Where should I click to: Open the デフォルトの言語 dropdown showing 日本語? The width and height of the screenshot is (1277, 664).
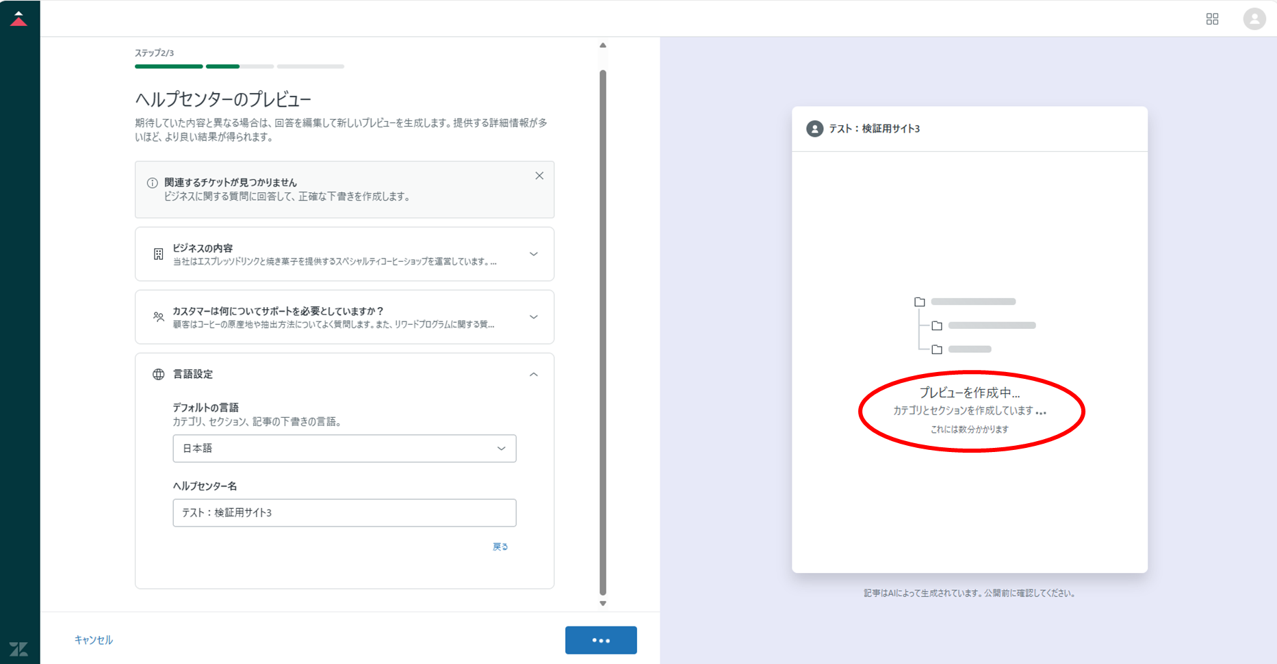344,449
